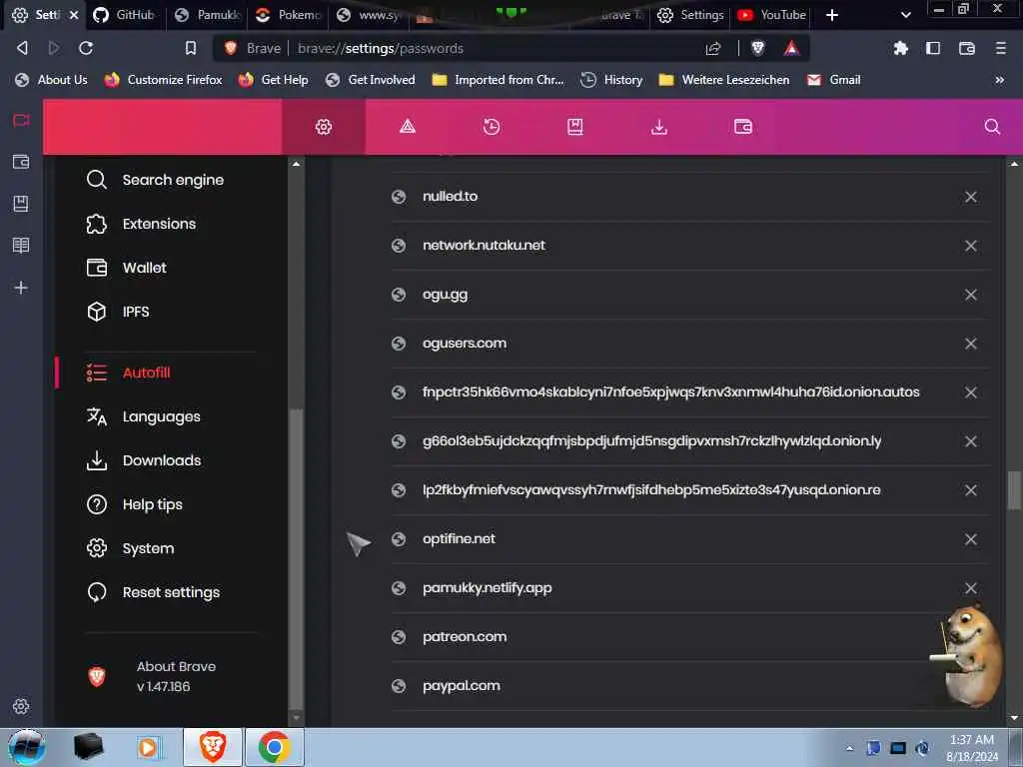Open About Brave version info
This screenshot has width=1023, height=767.
(x=152, y=676)
